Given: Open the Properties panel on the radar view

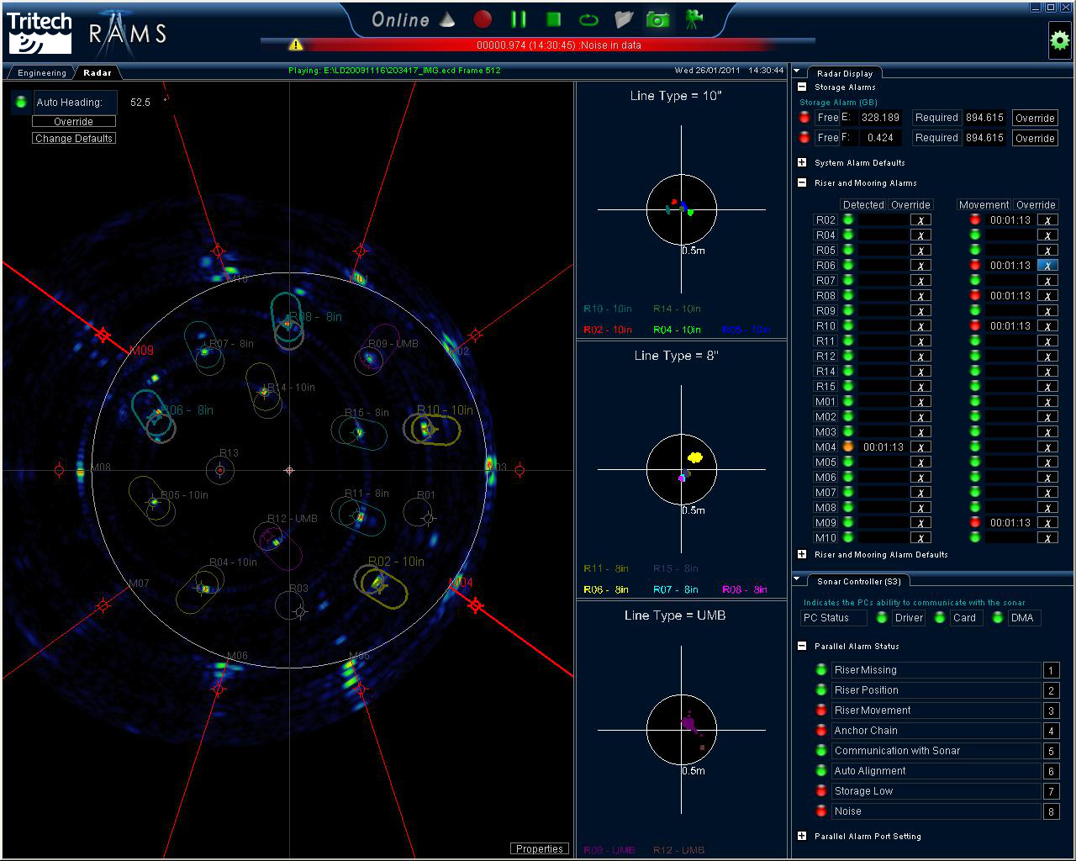Looking at the screenshot, I should [539, 848].
